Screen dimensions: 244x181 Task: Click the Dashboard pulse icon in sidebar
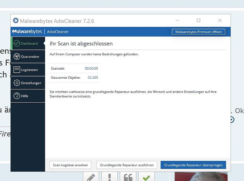[x=17, y=43]
